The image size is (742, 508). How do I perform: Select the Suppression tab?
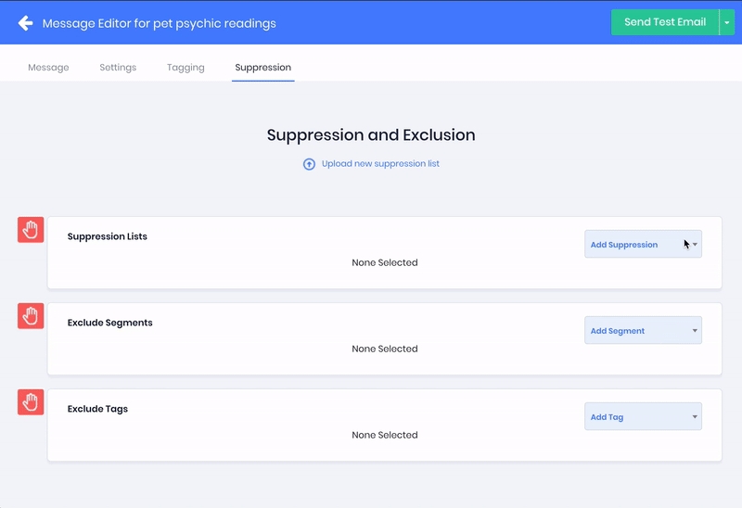[262, 68]
